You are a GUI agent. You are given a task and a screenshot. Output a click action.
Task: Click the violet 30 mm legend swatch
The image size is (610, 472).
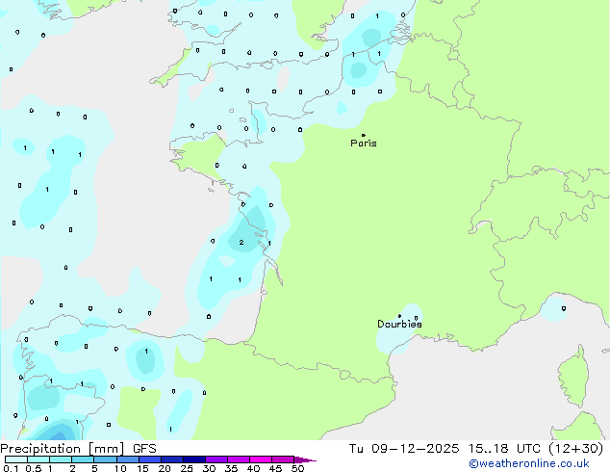tap(216, 459)
